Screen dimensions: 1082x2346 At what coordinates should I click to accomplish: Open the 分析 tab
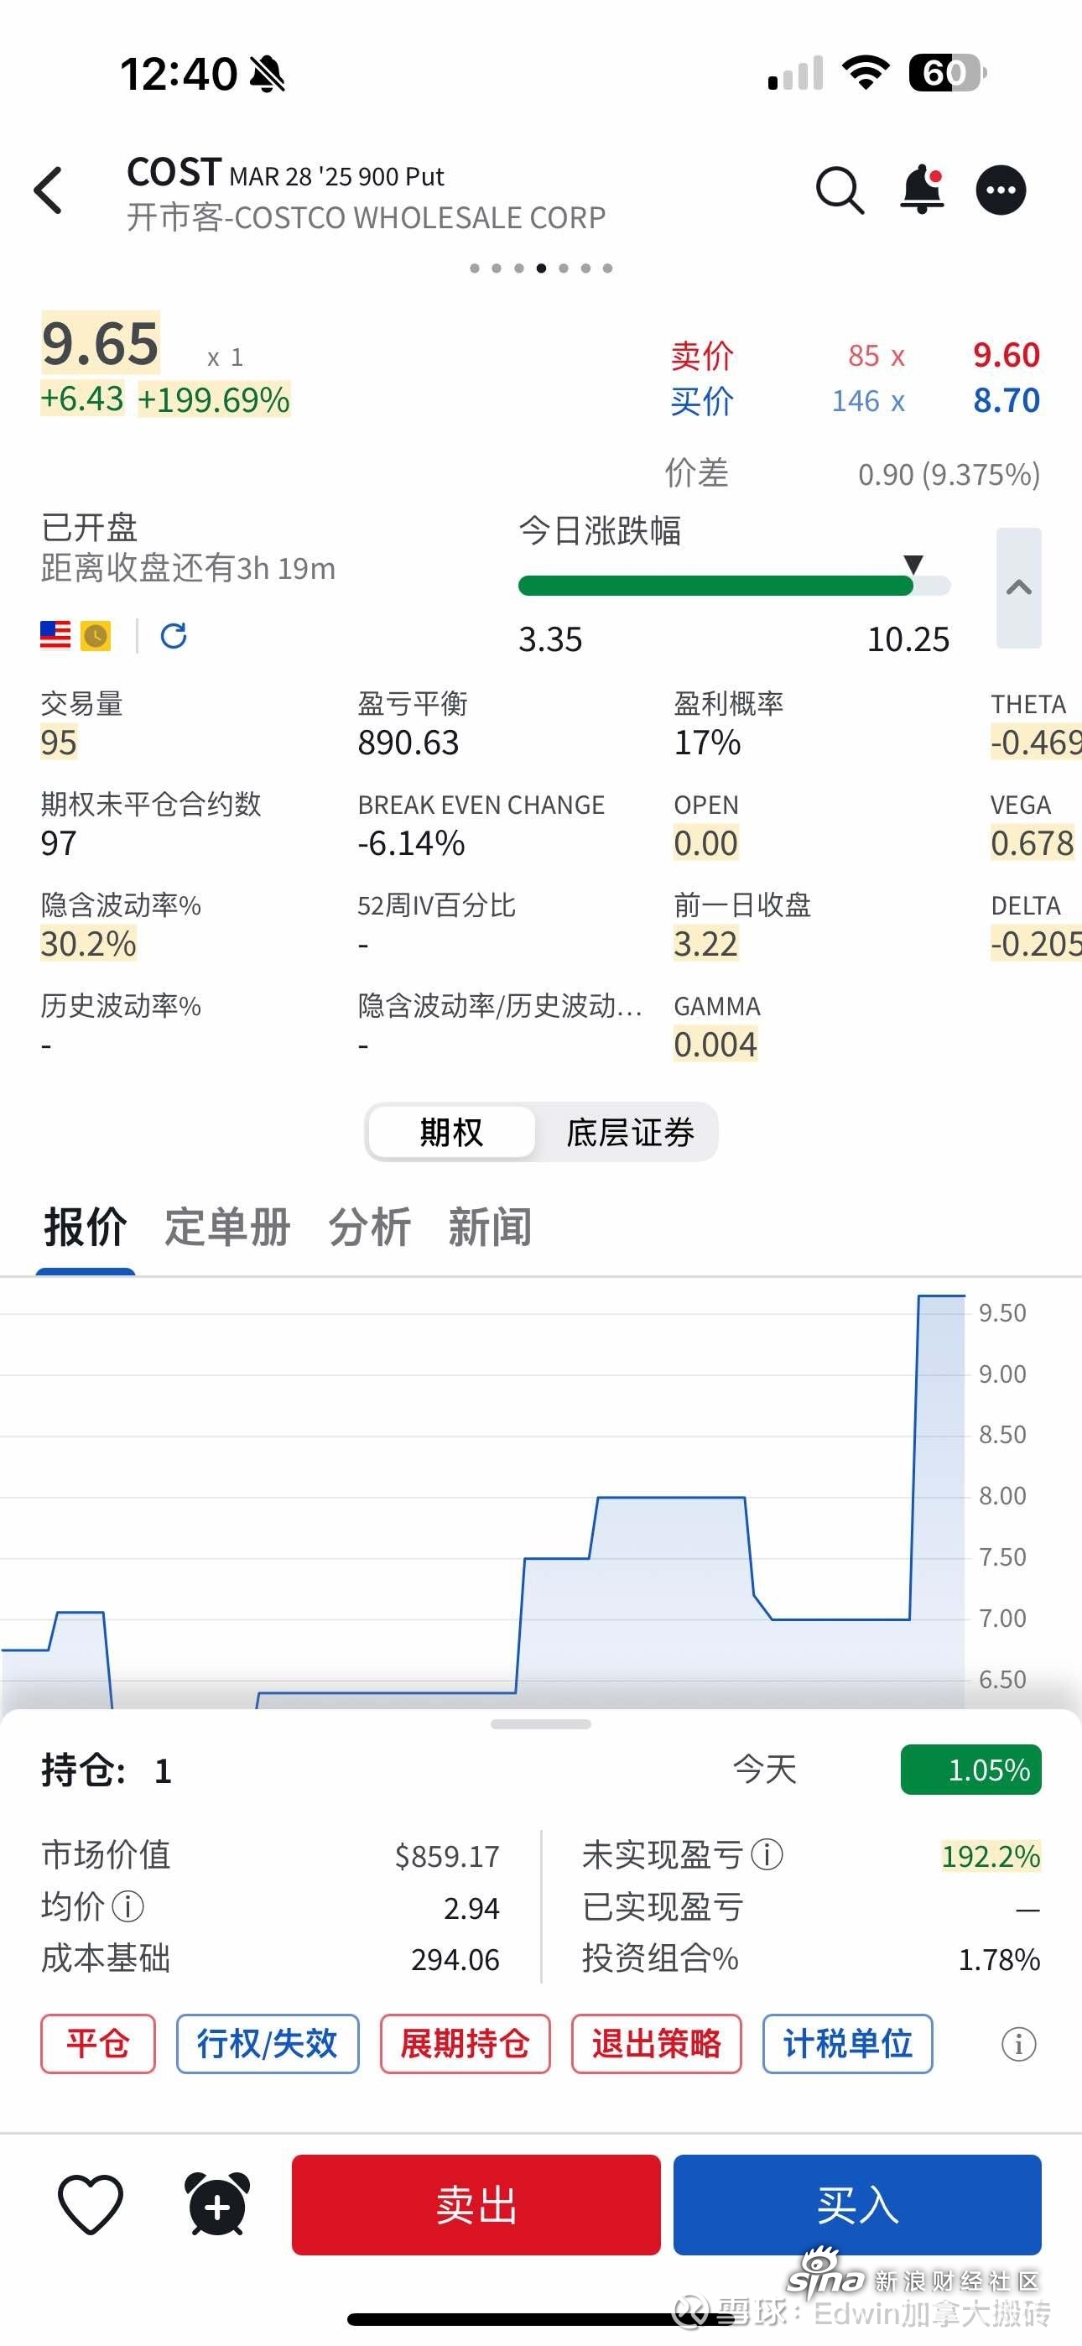point(370,1227)
